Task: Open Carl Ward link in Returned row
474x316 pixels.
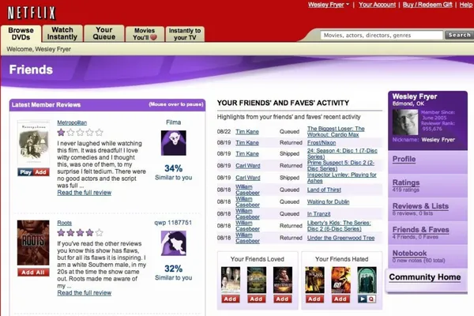Action: (248, 166)
